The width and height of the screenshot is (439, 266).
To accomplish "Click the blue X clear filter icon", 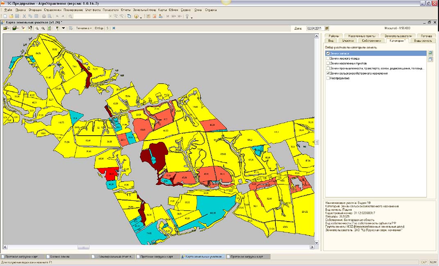I will (114, 28).
